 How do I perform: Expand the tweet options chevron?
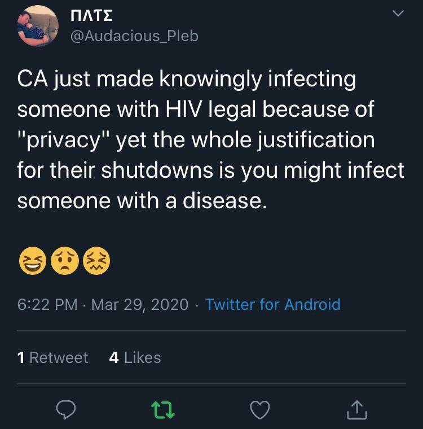click(x=398, y=15)
